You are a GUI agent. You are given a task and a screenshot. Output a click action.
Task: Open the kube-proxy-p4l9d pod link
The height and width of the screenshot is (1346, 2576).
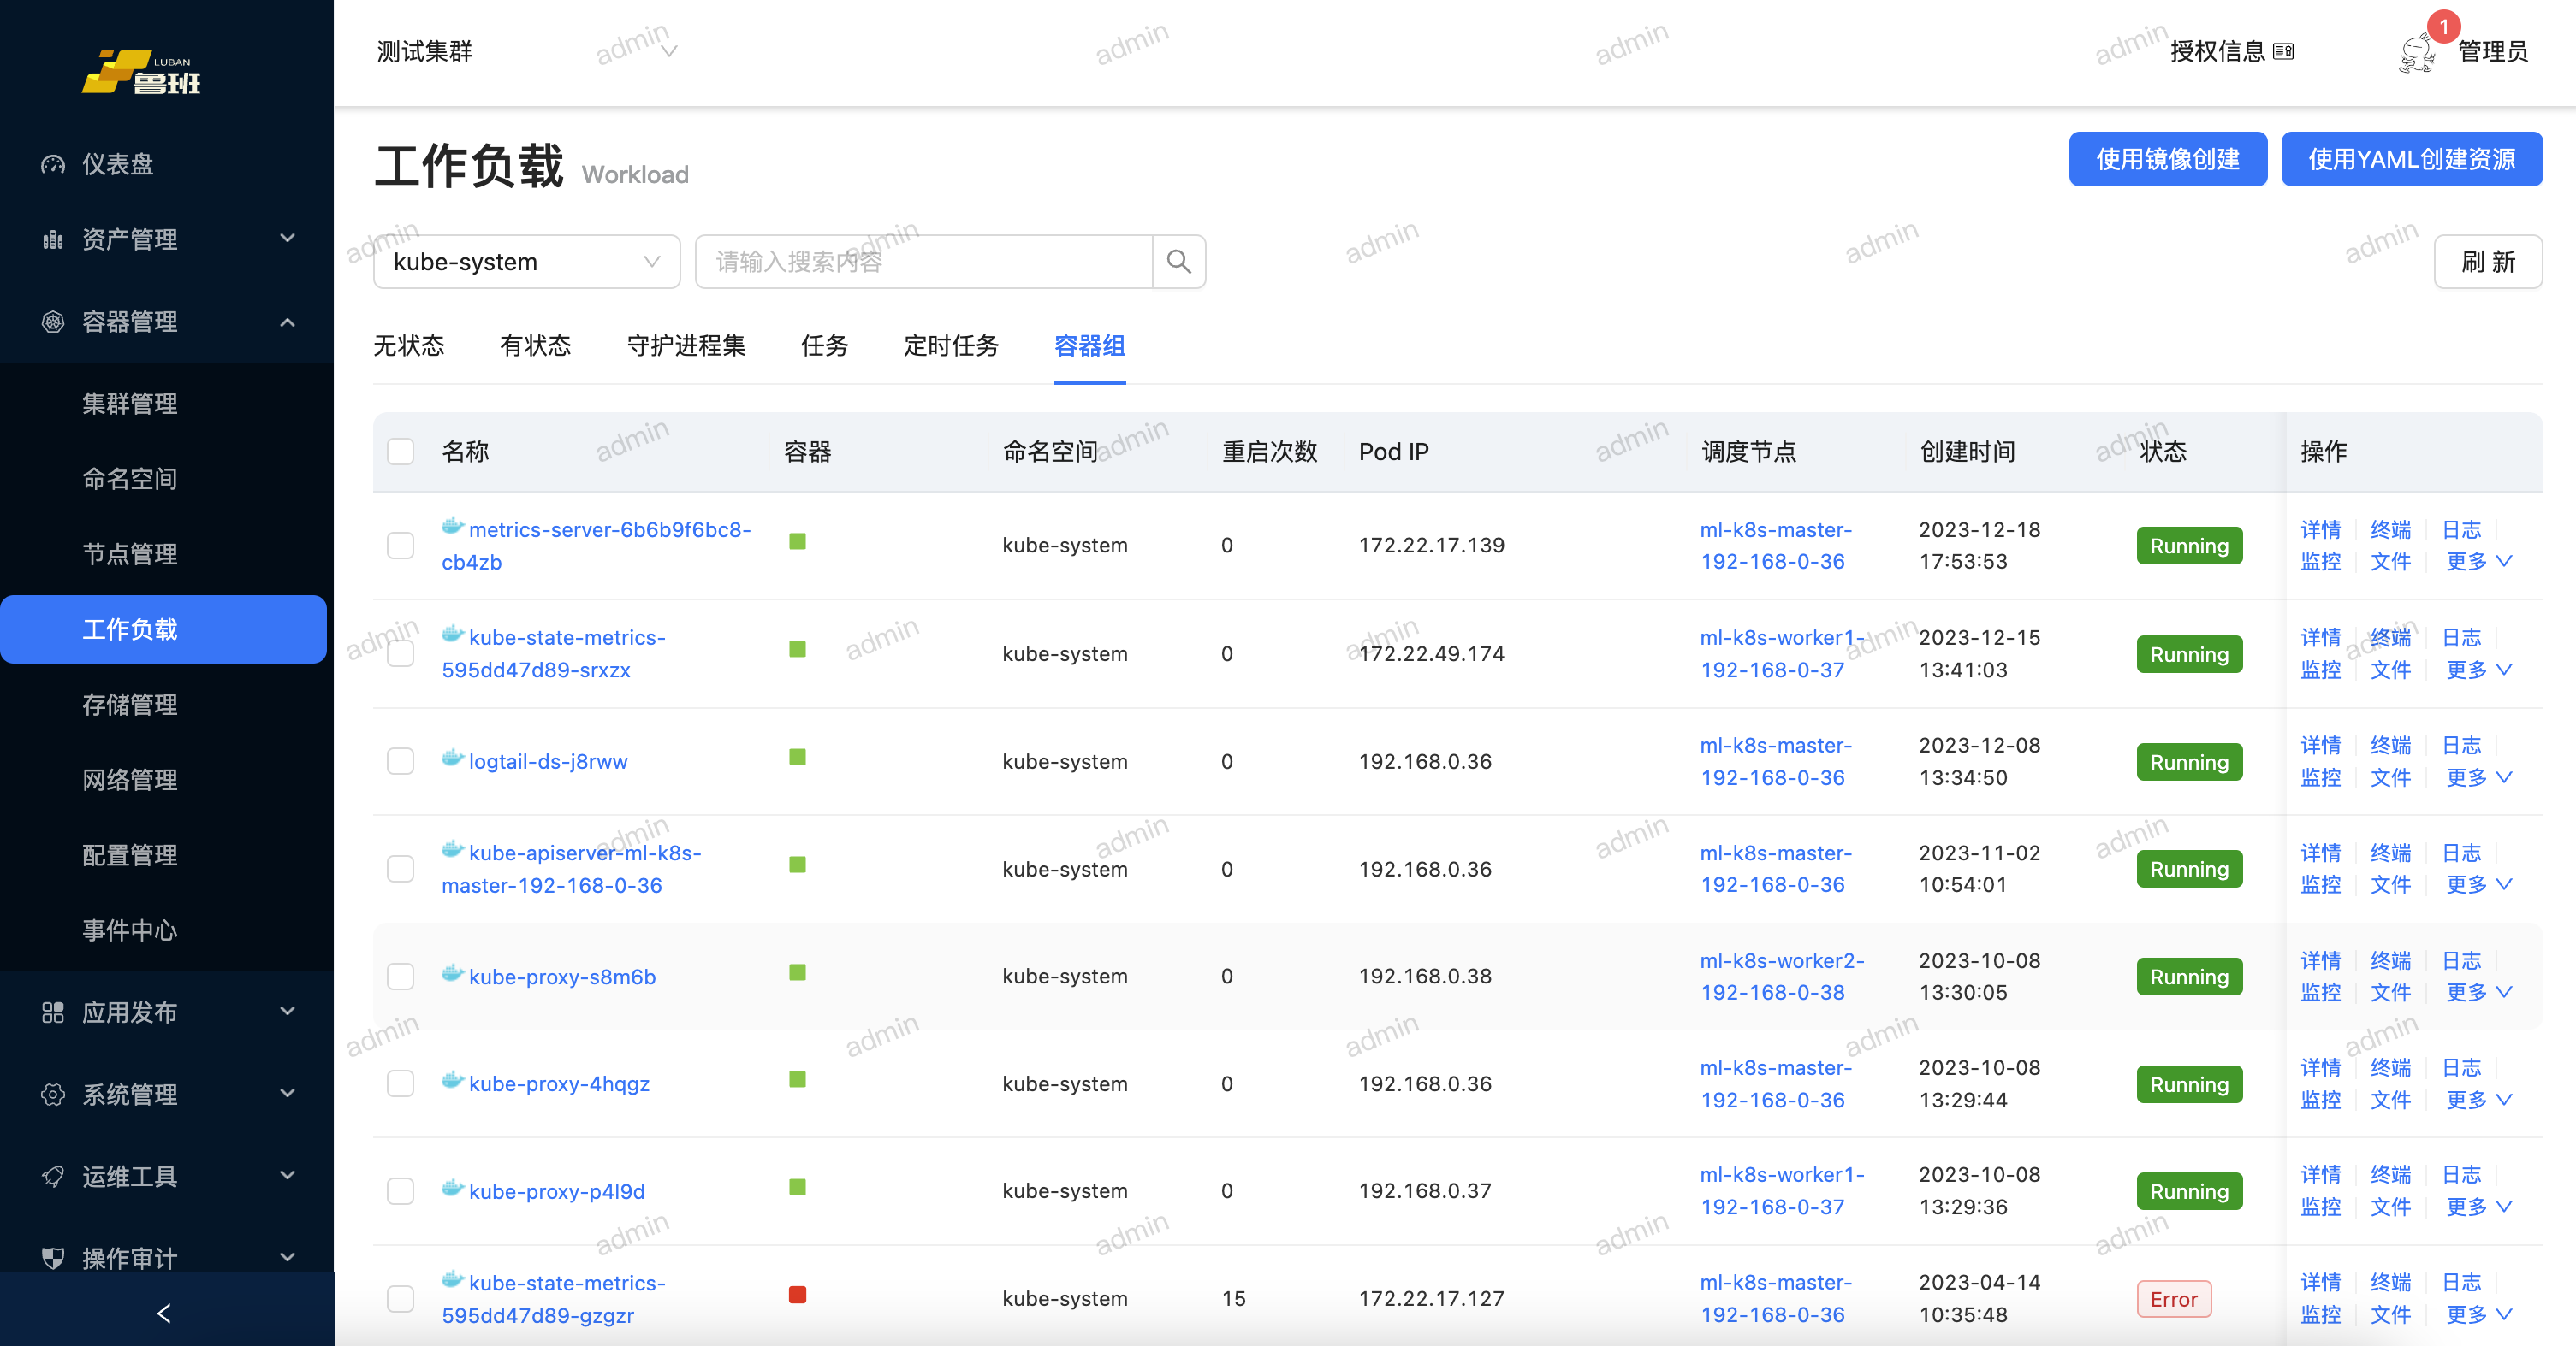[556, 1191]
